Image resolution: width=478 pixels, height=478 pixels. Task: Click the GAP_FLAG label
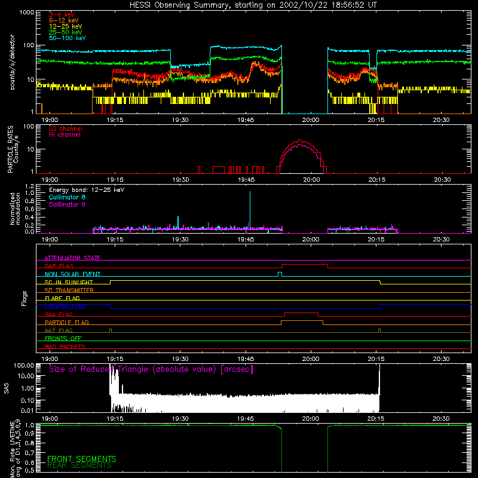(59, 266)
